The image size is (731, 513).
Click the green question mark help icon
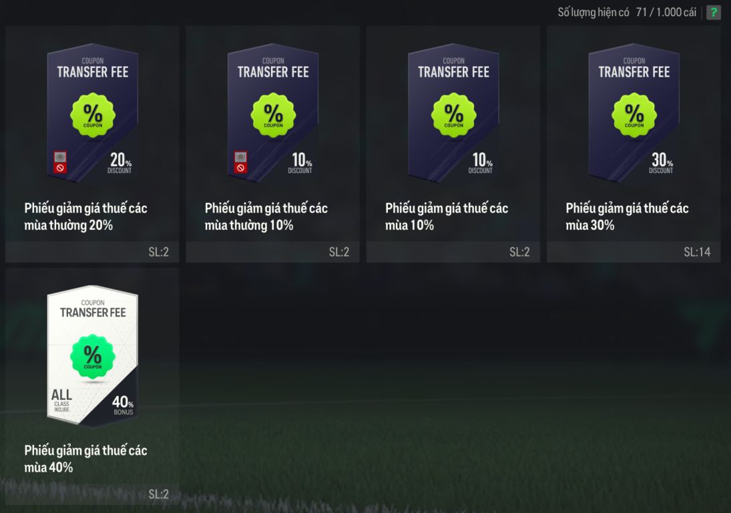pyautogui.click(x=713, y=12)
